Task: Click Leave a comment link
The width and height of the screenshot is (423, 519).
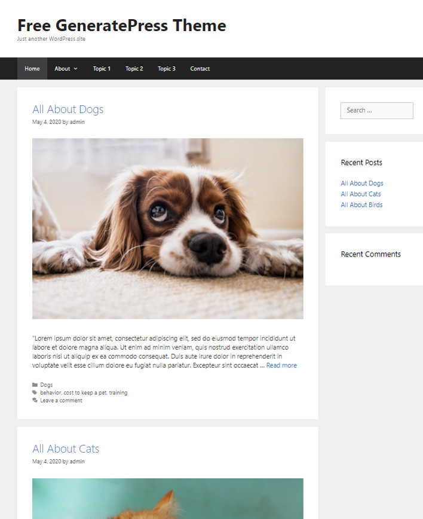Action: tap(61, 401)
